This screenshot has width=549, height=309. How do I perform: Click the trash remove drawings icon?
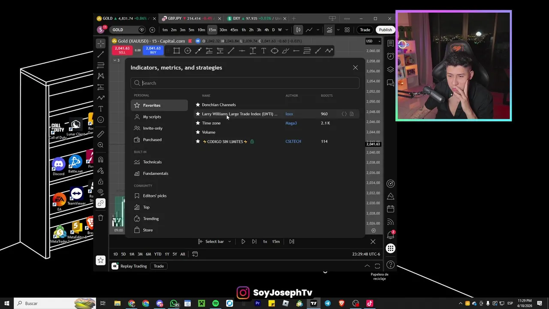click(x=100, y=218)
